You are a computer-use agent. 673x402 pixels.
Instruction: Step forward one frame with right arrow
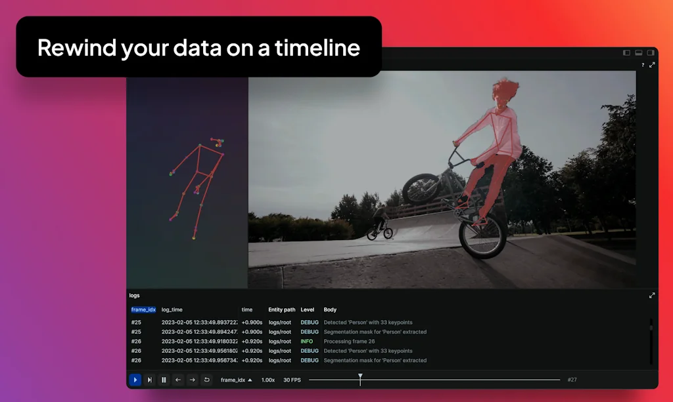[192, 380]
